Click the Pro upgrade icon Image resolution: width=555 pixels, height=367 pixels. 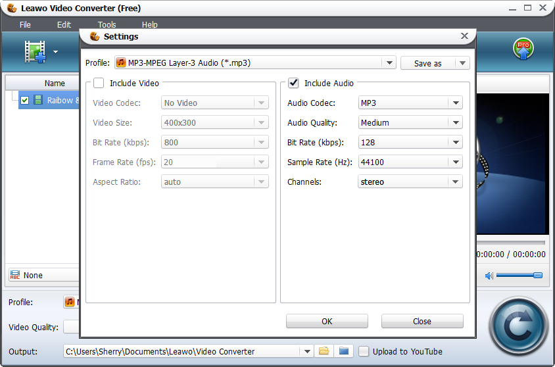523,49
